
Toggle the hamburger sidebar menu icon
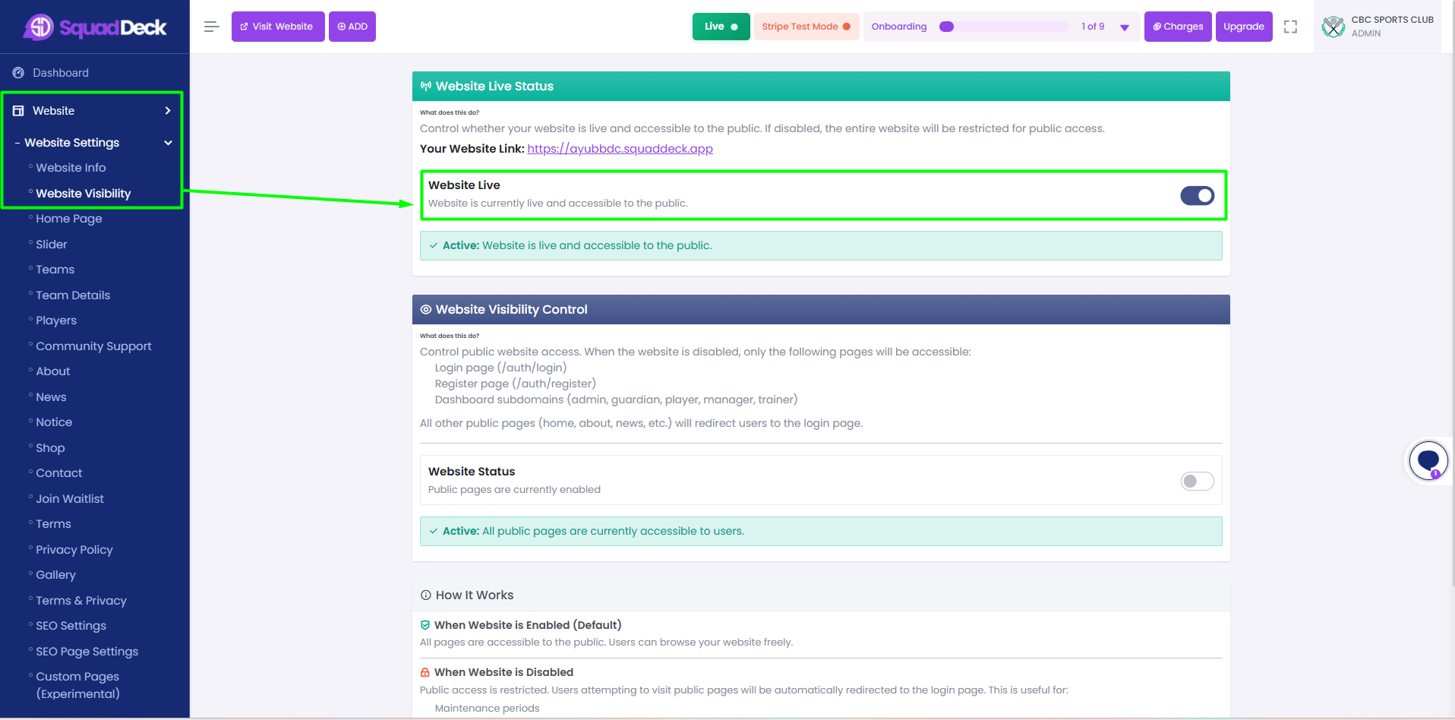tap(211, 27)
